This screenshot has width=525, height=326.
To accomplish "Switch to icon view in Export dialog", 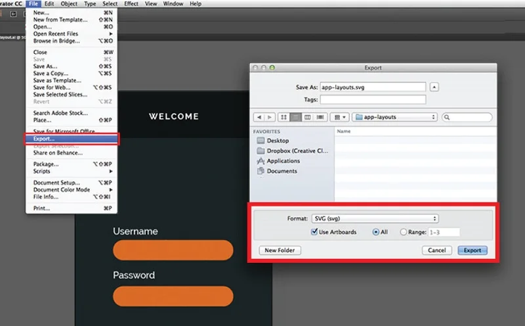I will [x=283, y=117].
